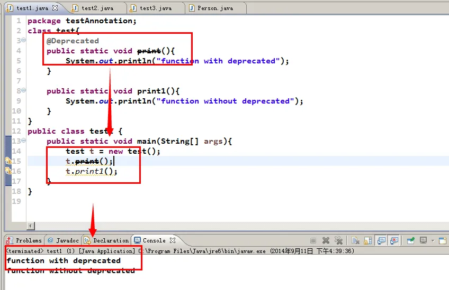Click console output "function with deprecated"
The width and height of the screenshot is (449, 290).
(64, 260)
